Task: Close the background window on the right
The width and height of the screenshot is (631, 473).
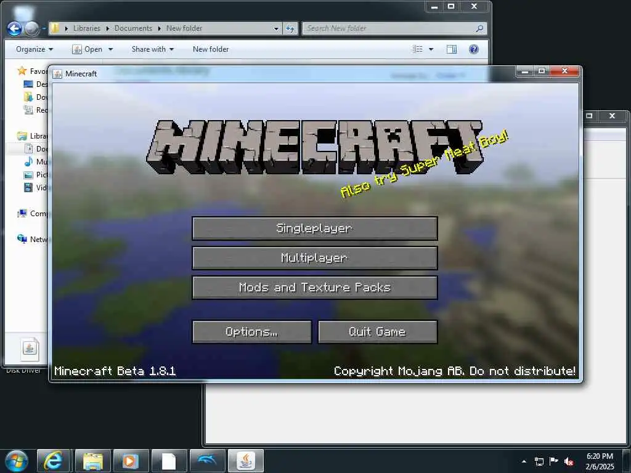Action: tap(612, 116)
